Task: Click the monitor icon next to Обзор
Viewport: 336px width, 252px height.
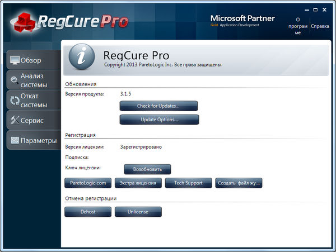Action: (x=15, y=60)
